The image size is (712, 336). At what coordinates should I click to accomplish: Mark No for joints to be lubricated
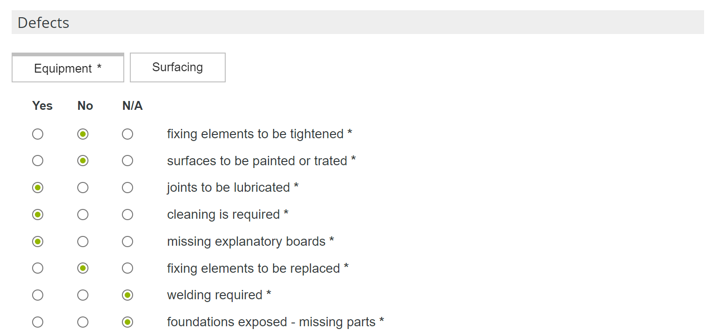[x=83, y=188]
